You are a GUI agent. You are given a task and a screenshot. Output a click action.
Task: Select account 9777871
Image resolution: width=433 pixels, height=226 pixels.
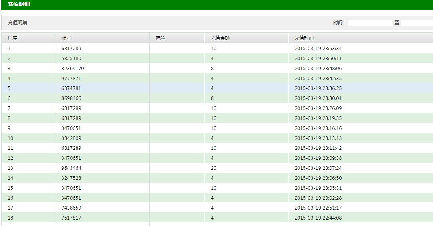tap(71, 79)
